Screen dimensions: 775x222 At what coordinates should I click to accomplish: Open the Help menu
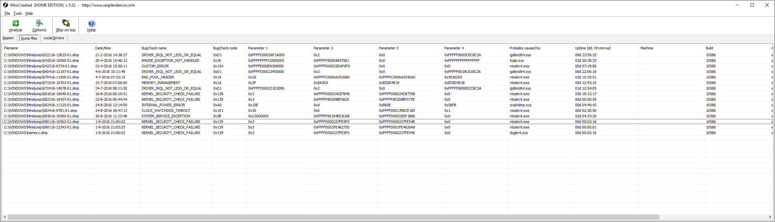(x=29, y=13)
